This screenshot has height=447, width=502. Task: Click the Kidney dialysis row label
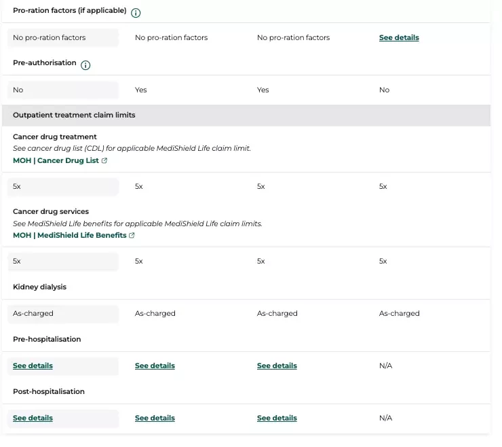[40, 287]
